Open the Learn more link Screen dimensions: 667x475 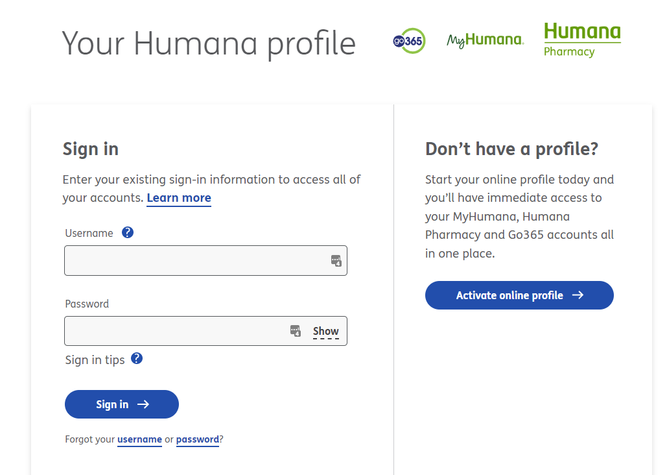tap(179, 198)
